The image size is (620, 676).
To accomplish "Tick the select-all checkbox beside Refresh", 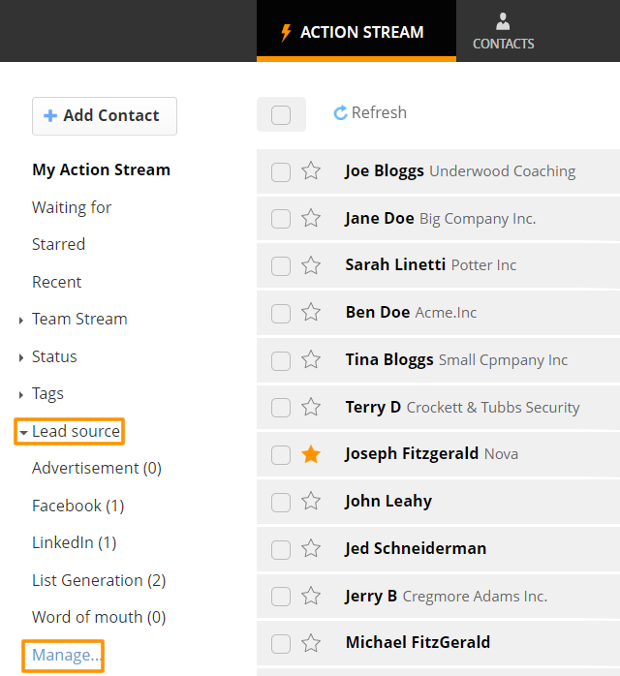I will pos(281,115).
